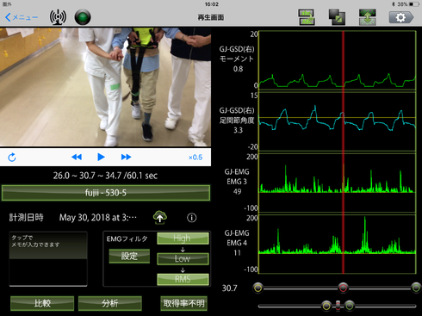Tap the overlapping squares overlay icon
This screenshot has height=316, width=422.
[x=337, y=17]
